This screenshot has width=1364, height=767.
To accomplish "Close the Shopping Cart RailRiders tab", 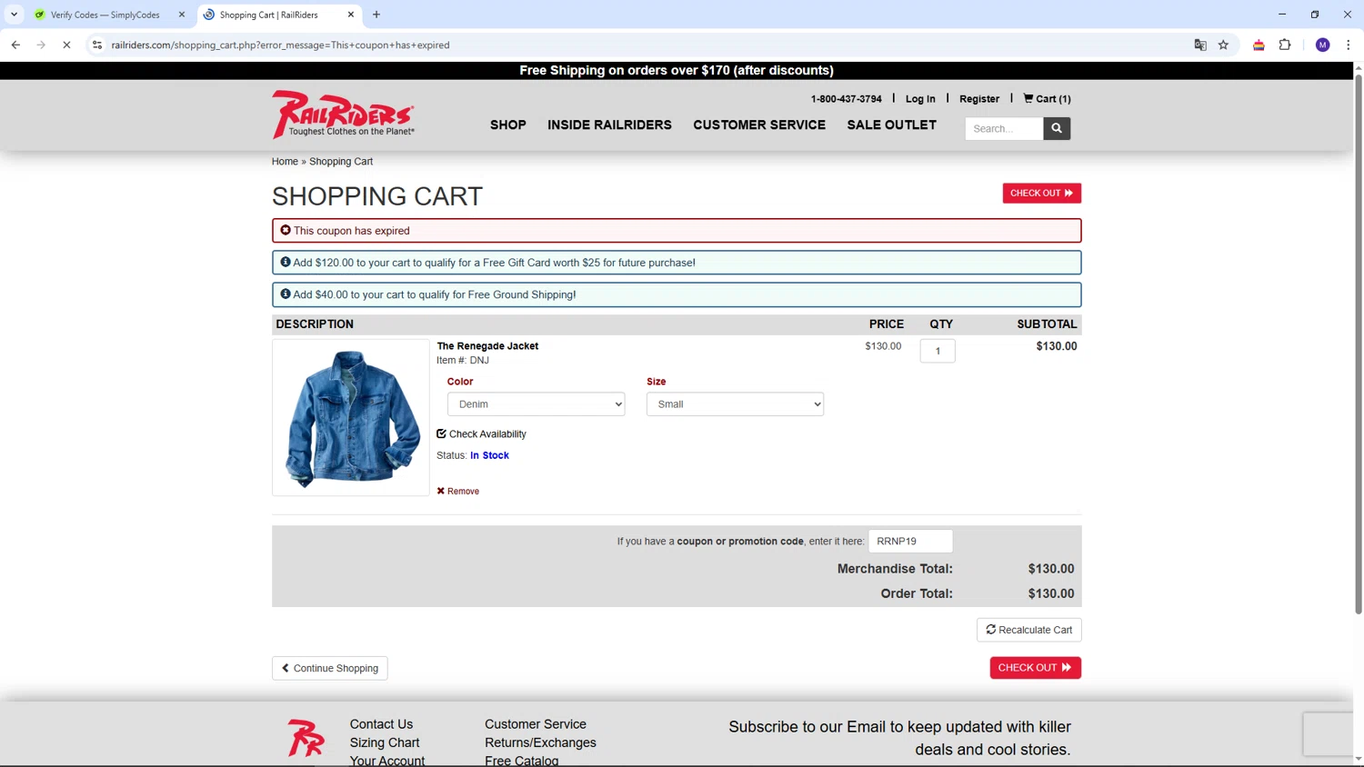I will [x=351, y=15].
